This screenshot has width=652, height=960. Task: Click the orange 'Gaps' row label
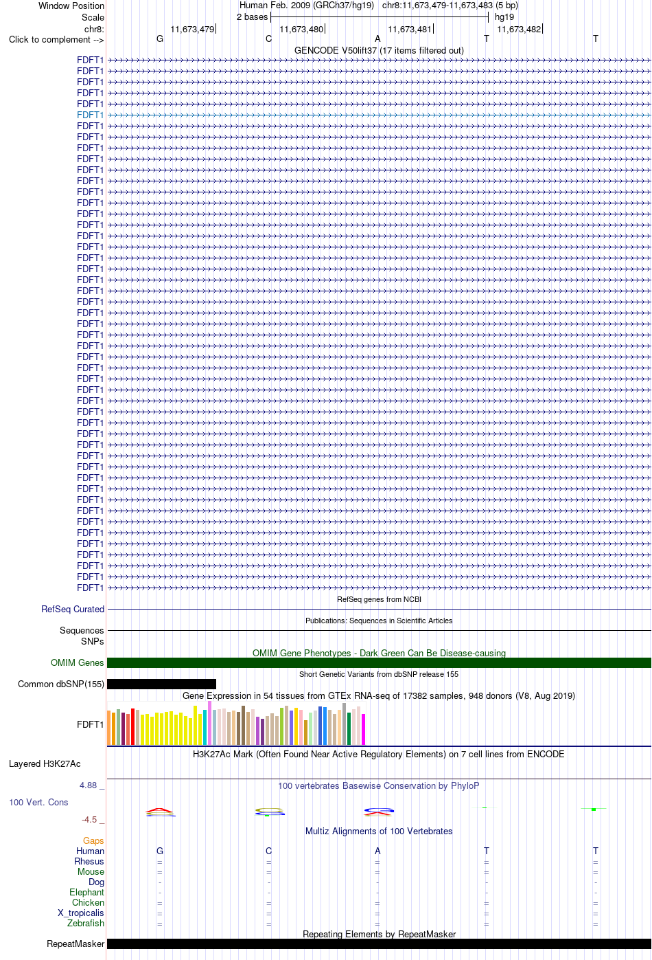tap(93, 840)
